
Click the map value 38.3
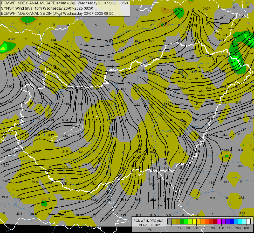225,135
